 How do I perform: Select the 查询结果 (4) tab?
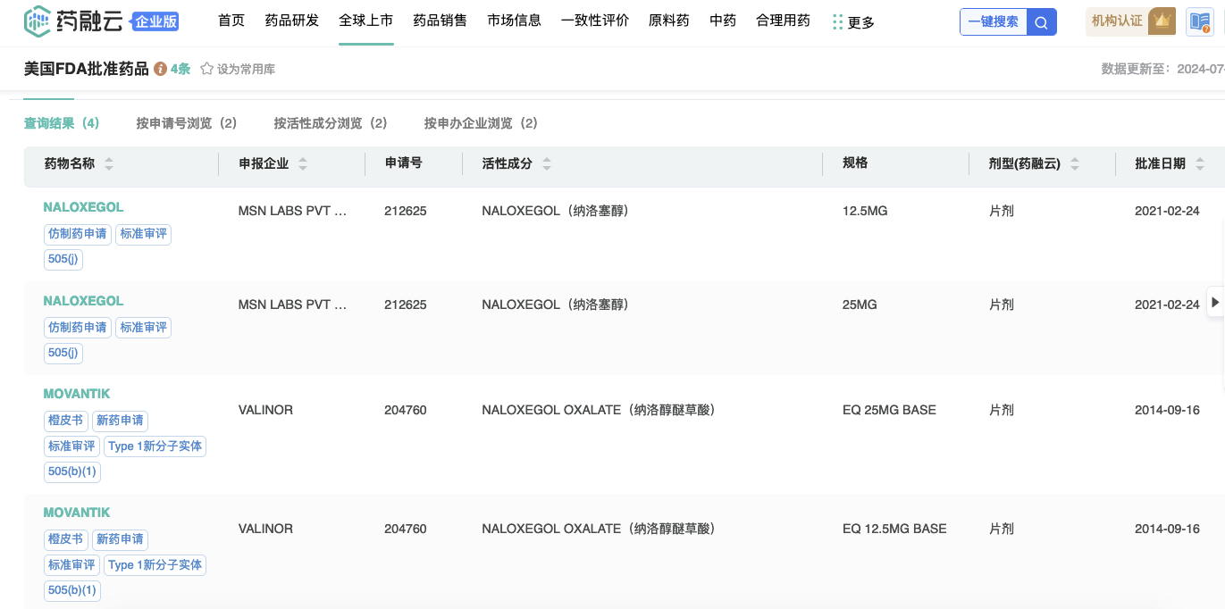[62, 123]
